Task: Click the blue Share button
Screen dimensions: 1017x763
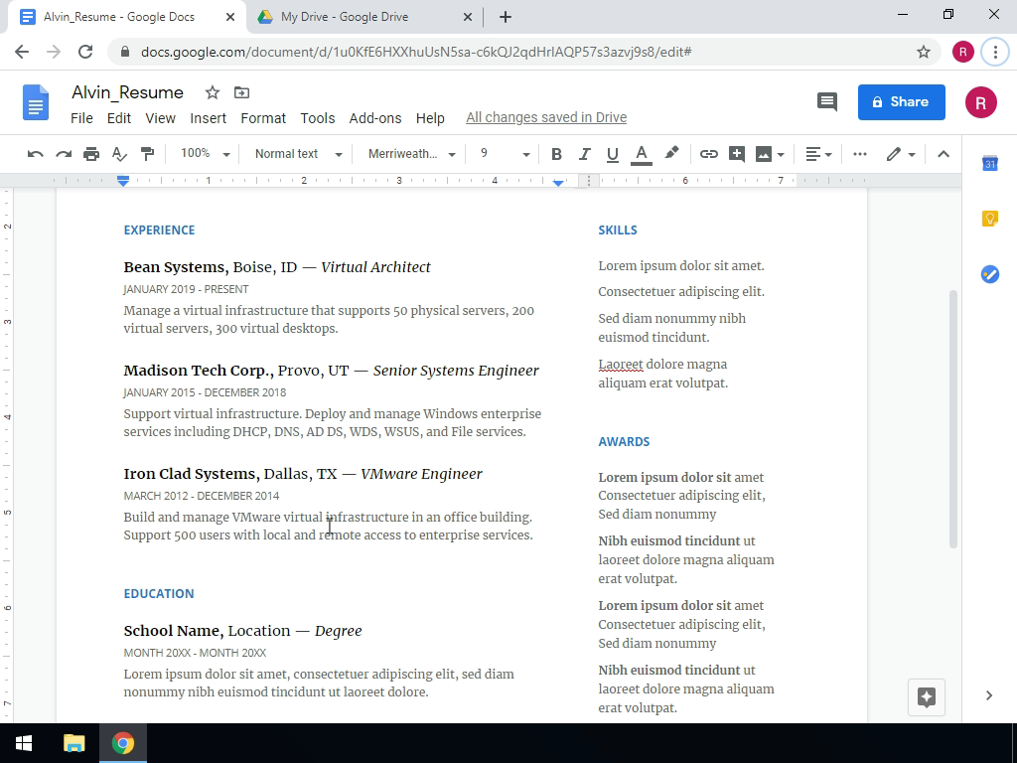Action: (901, 101)
